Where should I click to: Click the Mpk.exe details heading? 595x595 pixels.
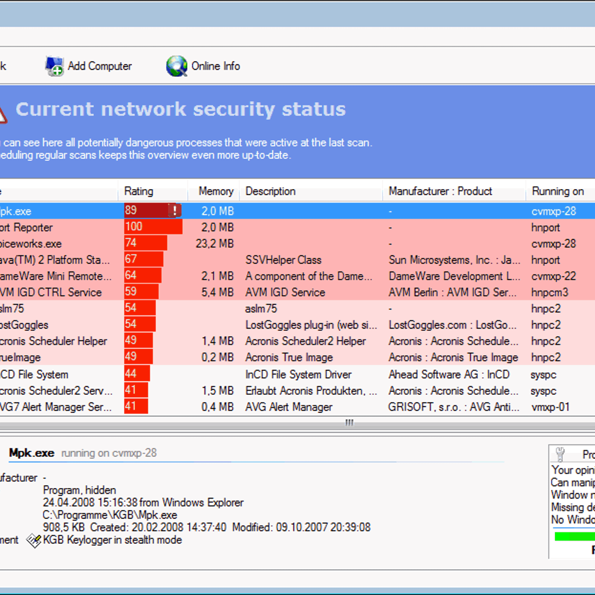click(32, 453)
